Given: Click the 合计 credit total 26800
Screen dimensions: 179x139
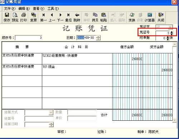Looking at the screenshot, I should pyautogui.click(x=167, y=115).
